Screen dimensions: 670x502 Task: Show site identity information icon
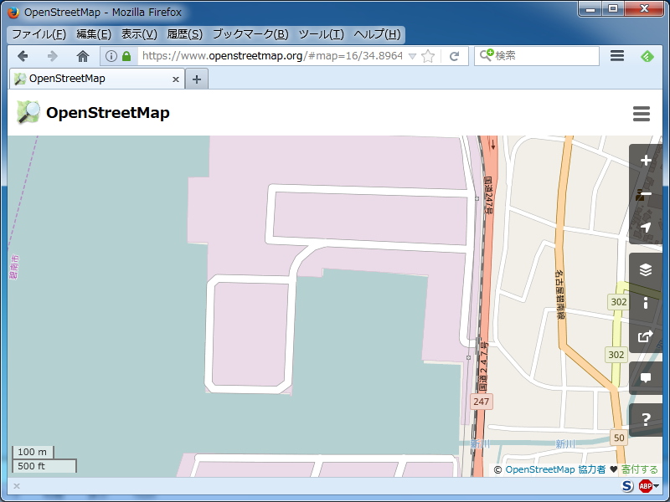111,56
